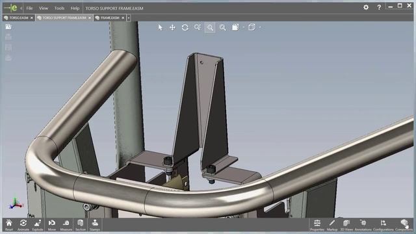Click the Zoom to Fit magnifier
The image size is (416, 234).
(222, 27)
